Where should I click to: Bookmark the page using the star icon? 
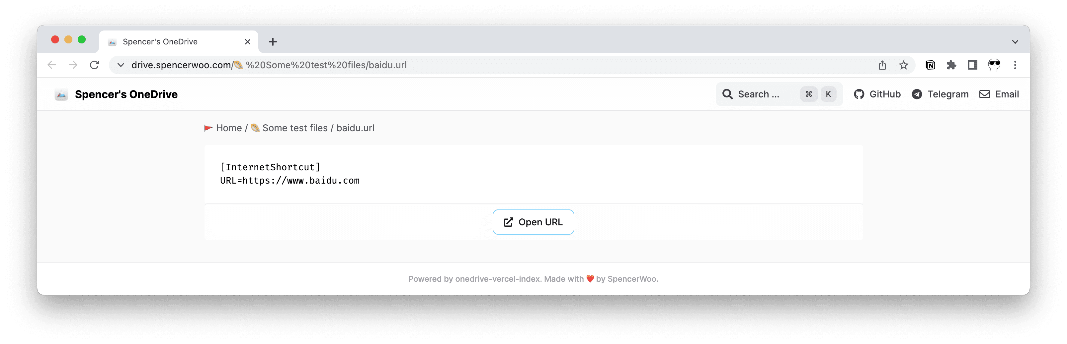point(904,65)
